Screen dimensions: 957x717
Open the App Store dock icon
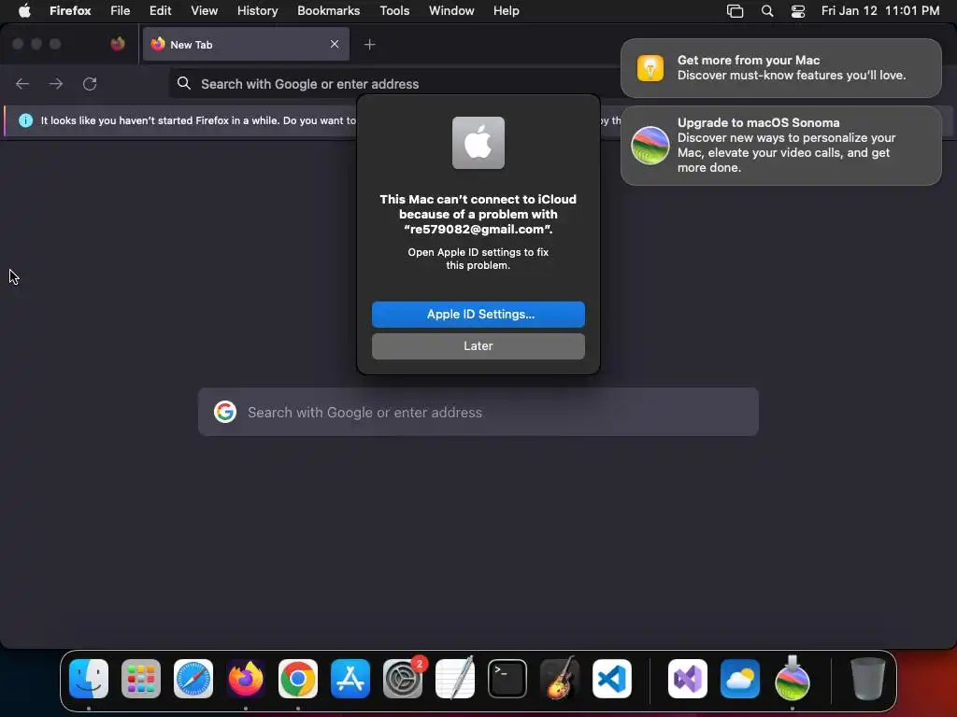coord(350,679)
